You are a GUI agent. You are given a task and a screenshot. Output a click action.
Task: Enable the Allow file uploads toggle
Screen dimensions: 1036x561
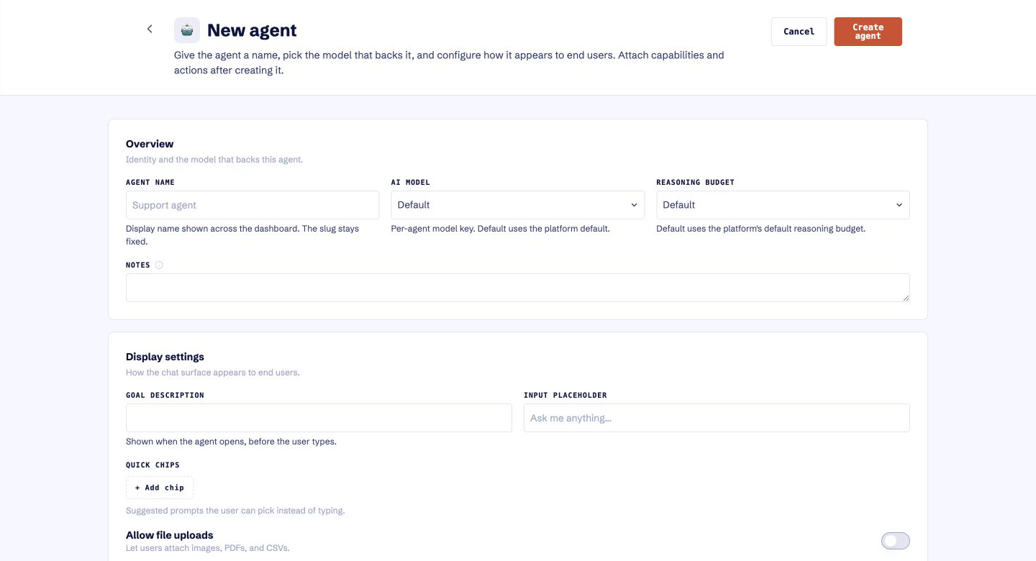[x=895, y=541]
